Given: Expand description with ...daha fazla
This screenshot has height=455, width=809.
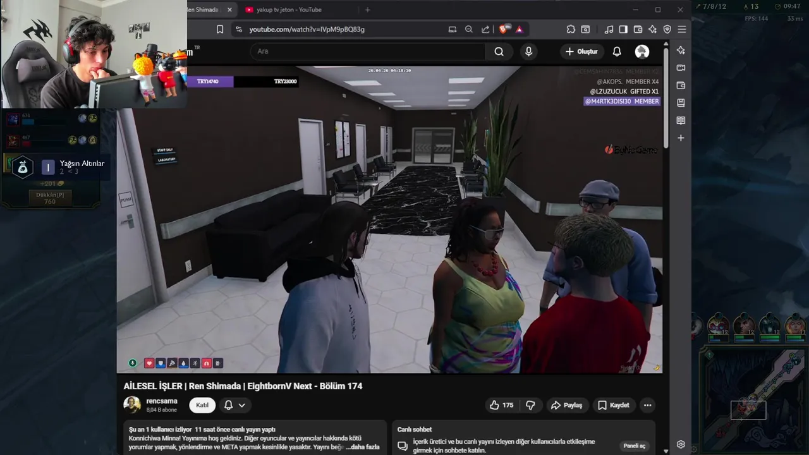Looking at the screenshot, I should 363,447.
